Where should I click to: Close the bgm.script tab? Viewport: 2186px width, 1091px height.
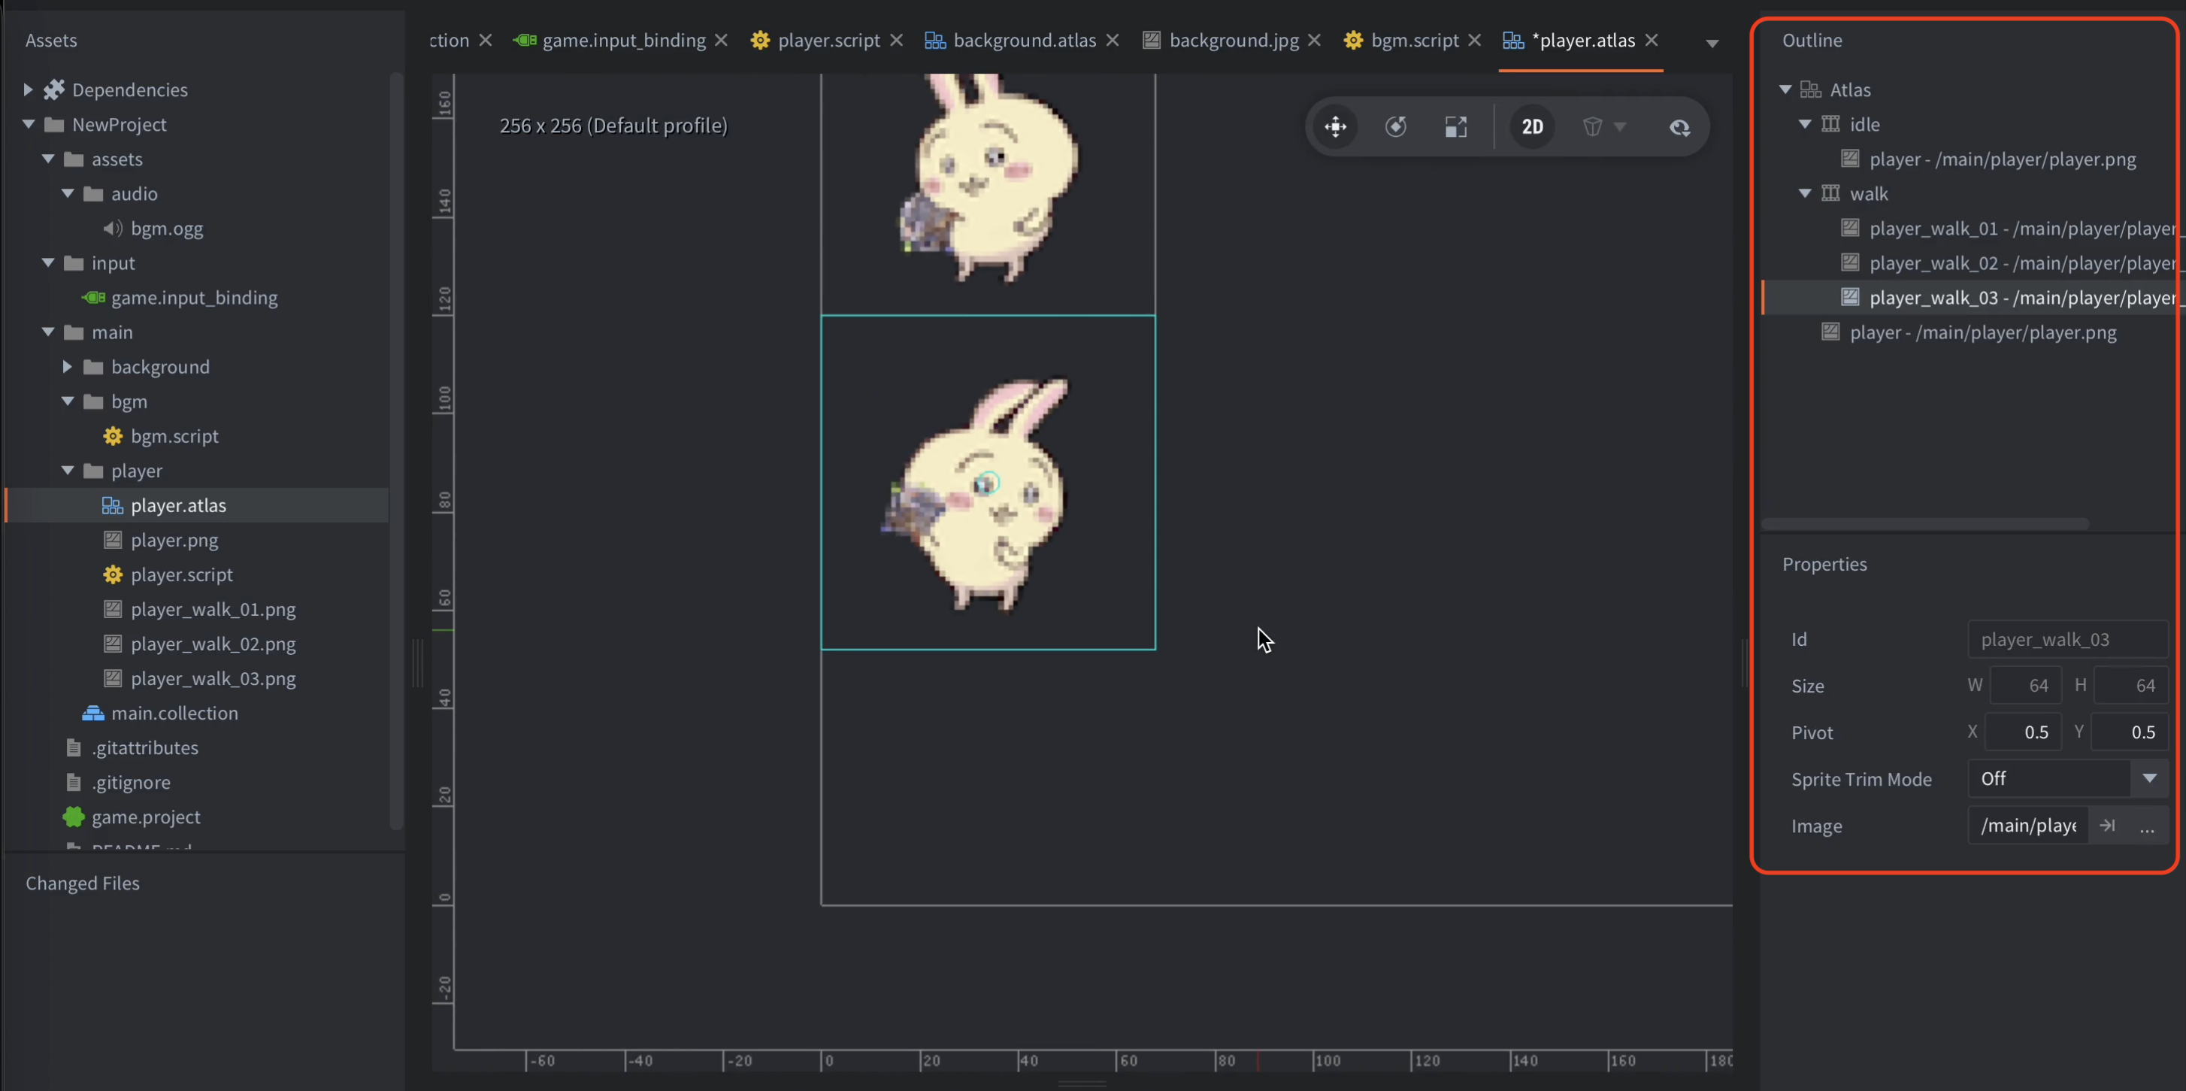pos(1475,40)
